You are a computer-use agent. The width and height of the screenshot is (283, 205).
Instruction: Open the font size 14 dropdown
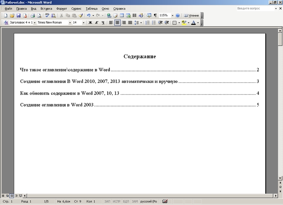[x=84, y=23]
